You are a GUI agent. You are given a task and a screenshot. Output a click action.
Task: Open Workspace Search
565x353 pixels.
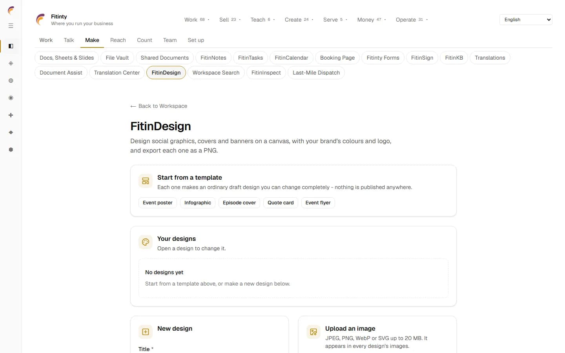click(x=216, y=73)
